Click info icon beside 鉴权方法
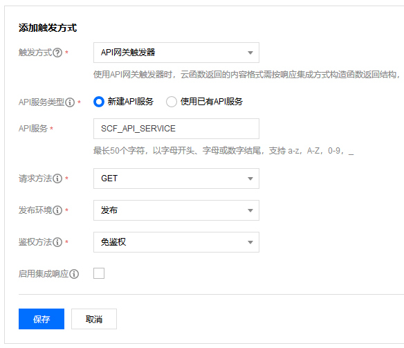The height and width of the screenshot is (348, 404). pyautogui.click(x=57, y=242)
